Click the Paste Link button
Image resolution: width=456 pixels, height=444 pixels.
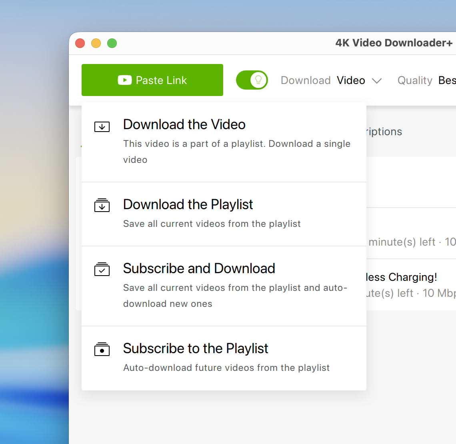(152, 80)
